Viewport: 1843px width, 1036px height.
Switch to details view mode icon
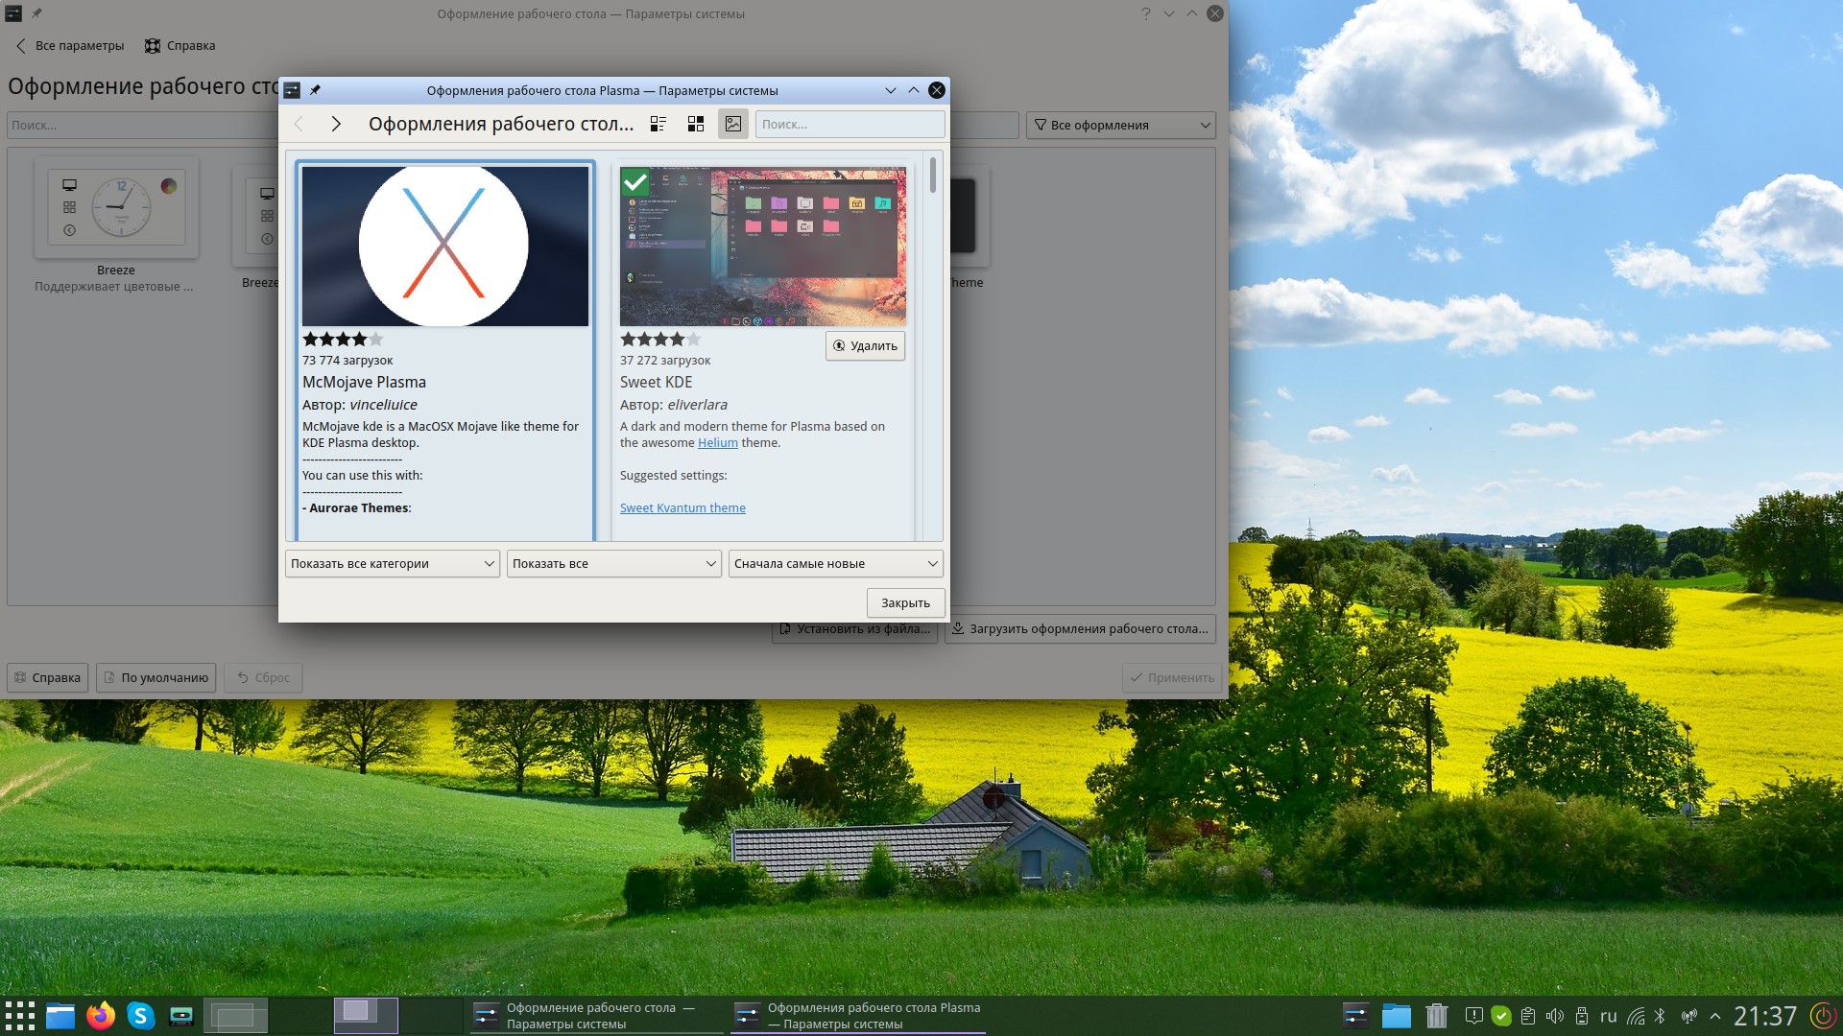(658, 124)
